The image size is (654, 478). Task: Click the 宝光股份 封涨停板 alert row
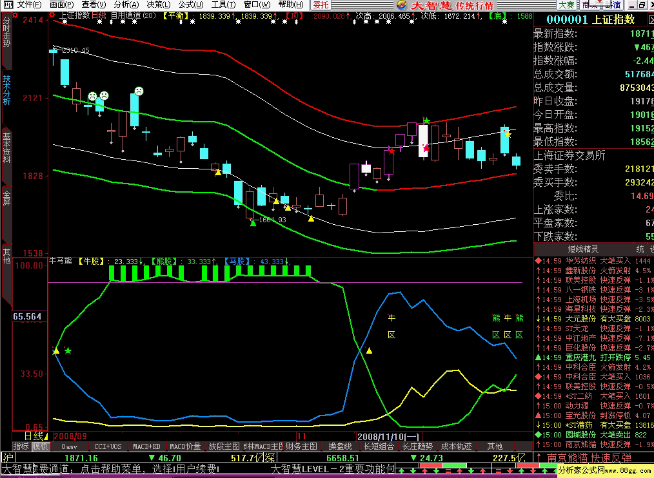click(x=594, y=416)
